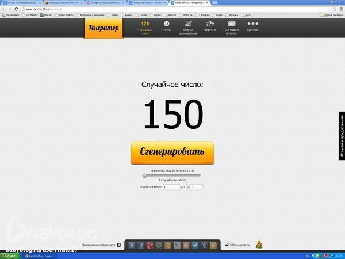
Task: Click the quantity slider handle
Action: coord(144,176)
